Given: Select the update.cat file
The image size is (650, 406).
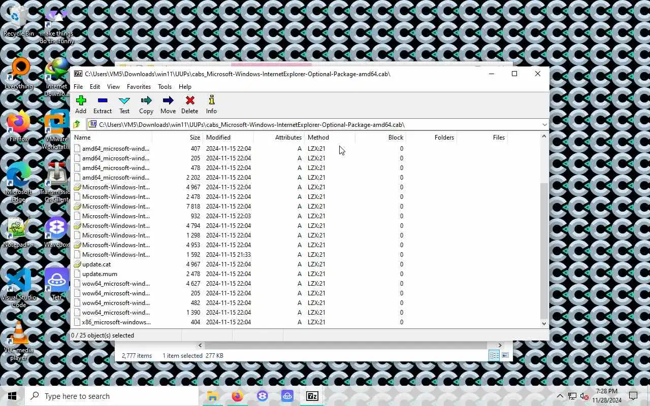Looking at the screenshot, I should [x=96, y=264].
